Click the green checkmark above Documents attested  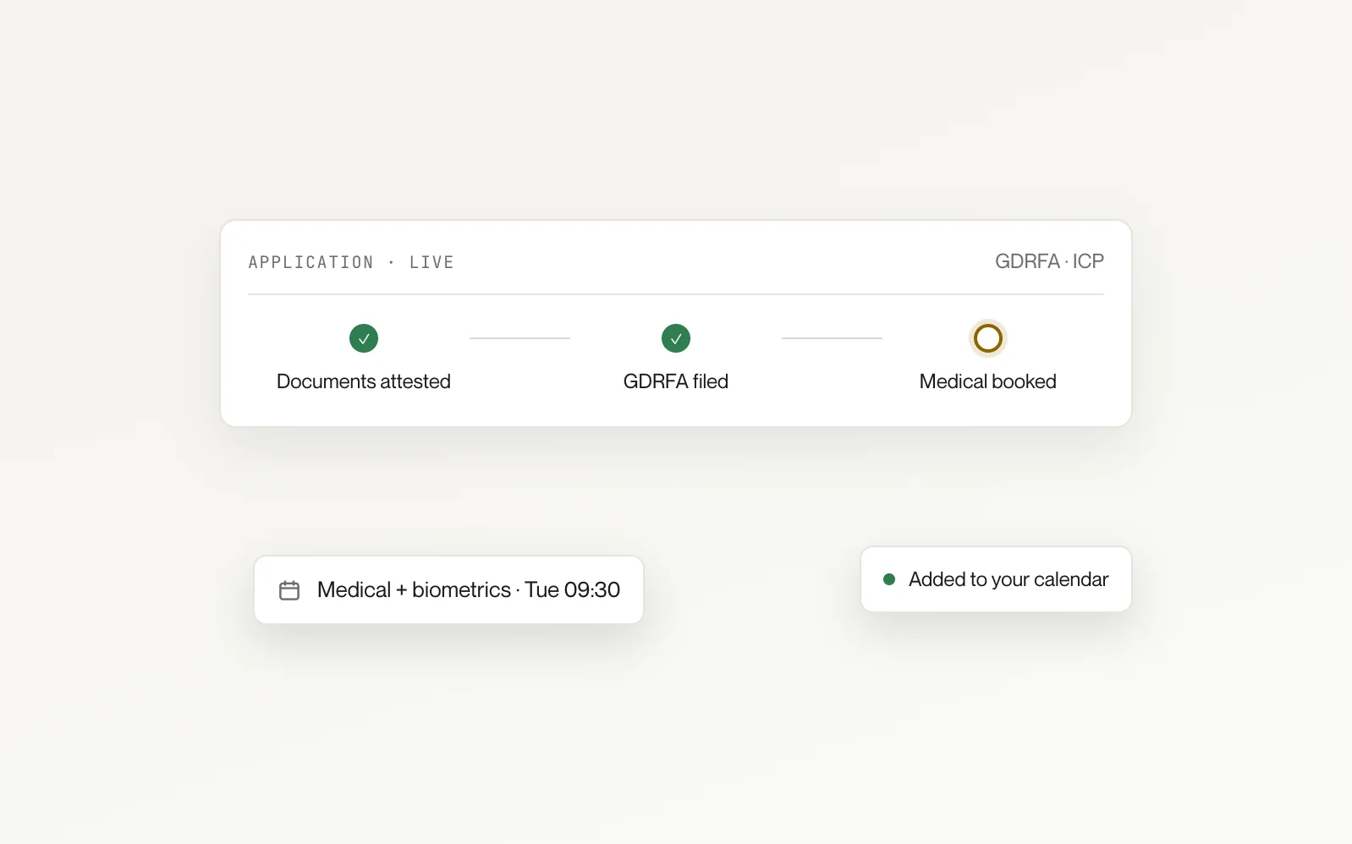click(364, 338)
